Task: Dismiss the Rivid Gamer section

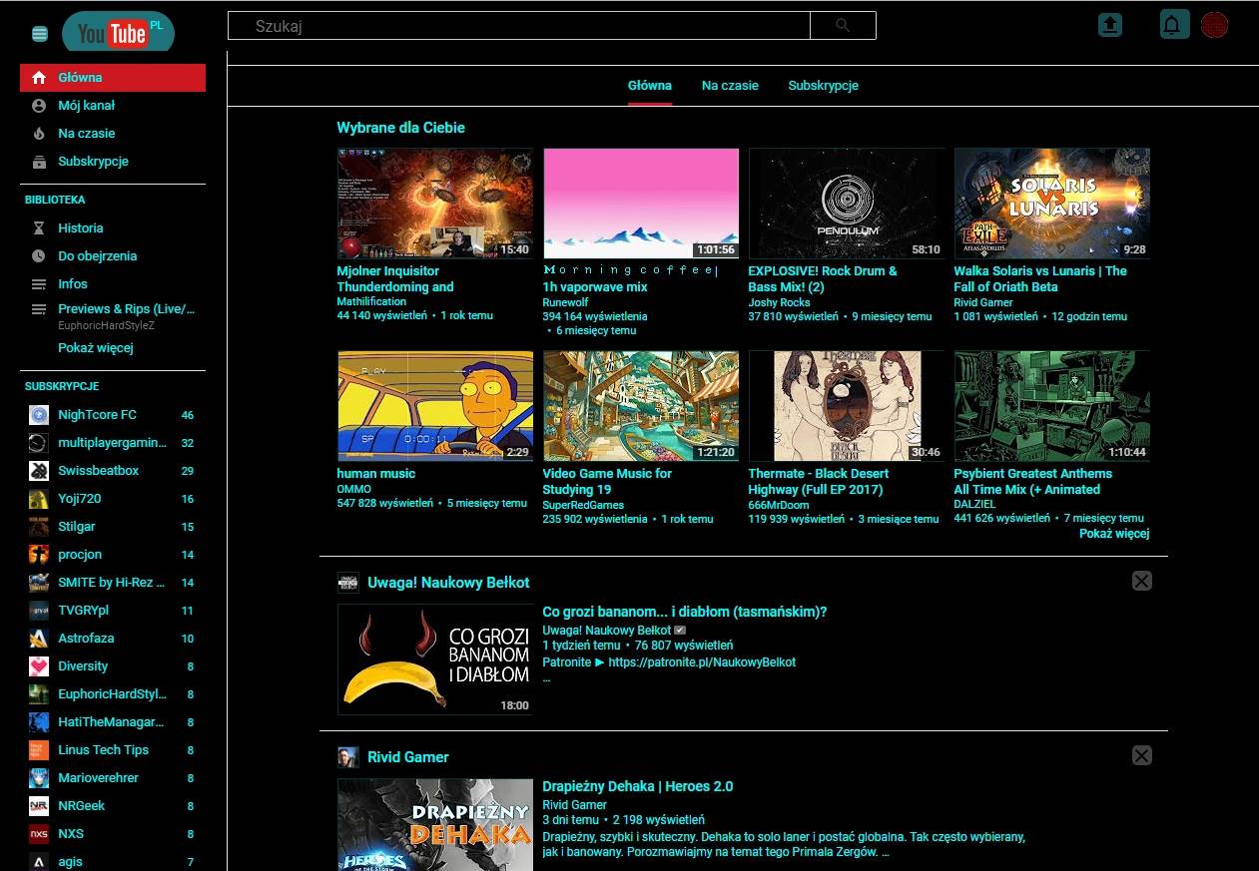Action: 1142,755
